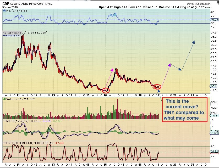
Task: Click the RSI(14) 48.83 indicator legend
Action: click(17, 11)
